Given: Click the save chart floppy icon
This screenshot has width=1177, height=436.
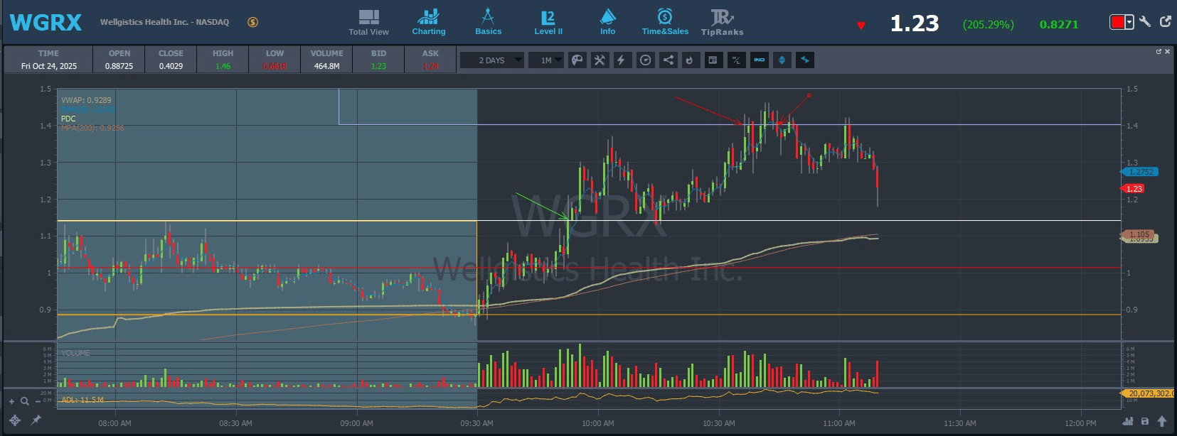Looking at the screenshot, I should (1145, 422).
